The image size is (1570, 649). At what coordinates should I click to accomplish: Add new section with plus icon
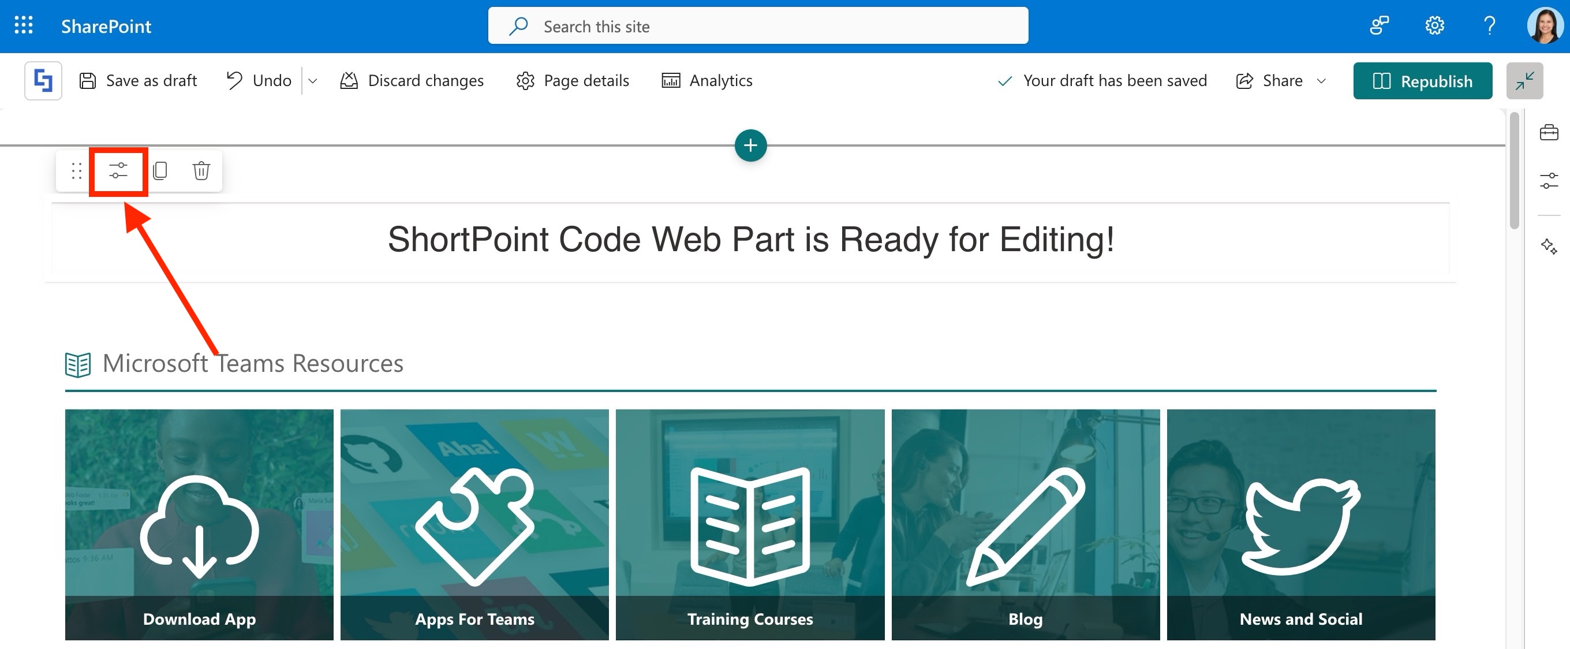click(750, 146)
